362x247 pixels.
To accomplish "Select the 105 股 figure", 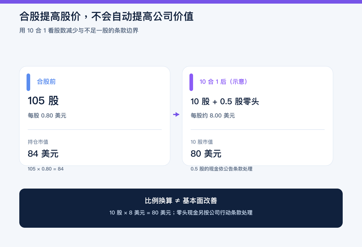I will tap(43, 101).
